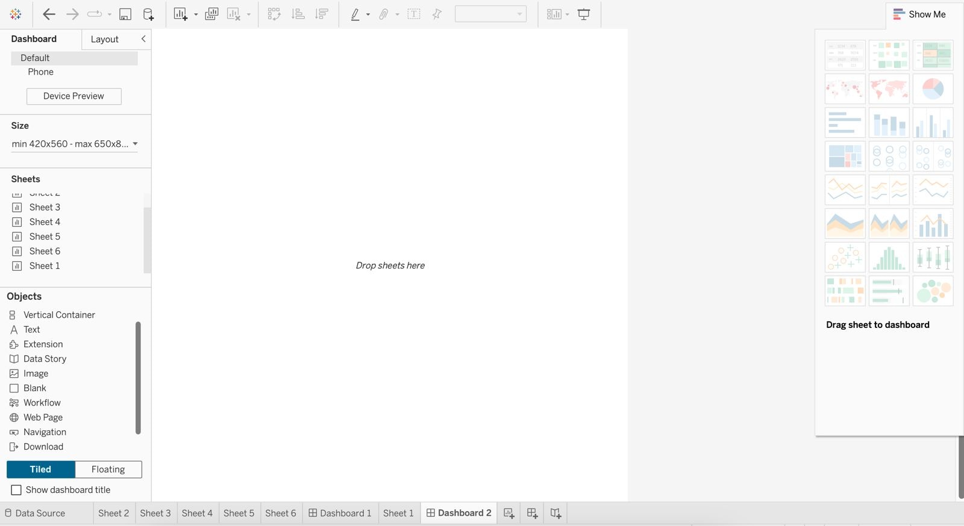Select the pie chart in Show Me
This screenshot has height=526, width=964.
[x=933, y=88]
